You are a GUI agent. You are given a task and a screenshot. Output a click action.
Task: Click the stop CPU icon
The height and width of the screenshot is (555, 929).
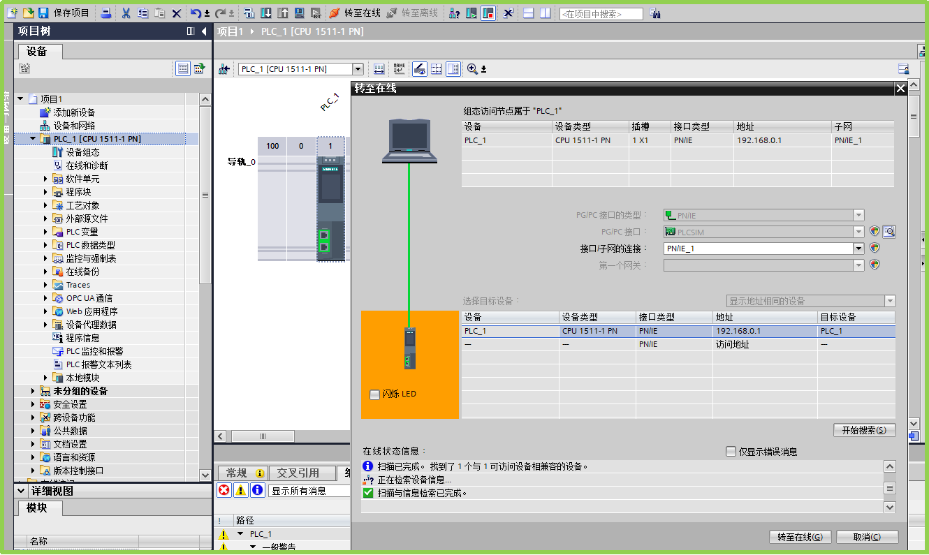pos(488,13)
